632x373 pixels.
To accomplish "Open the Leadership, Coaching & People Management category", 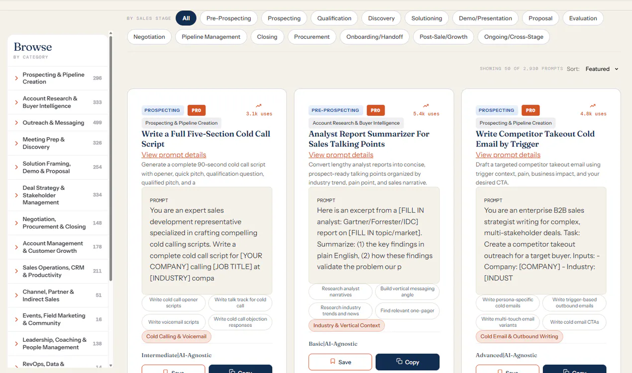I will 58,344.
